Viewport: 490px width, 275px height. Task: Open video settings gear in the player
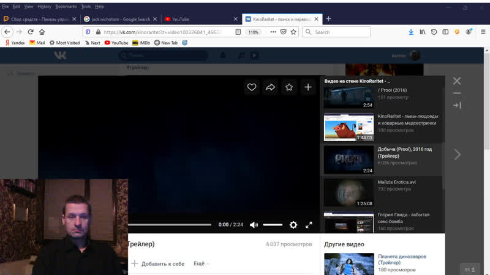click(x=293, y=225)
